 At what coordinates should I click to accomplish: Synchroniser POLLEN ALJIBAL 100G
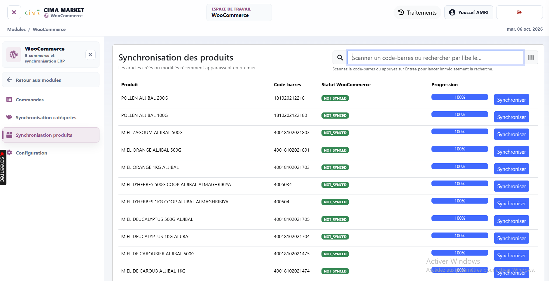coord(511,117)
